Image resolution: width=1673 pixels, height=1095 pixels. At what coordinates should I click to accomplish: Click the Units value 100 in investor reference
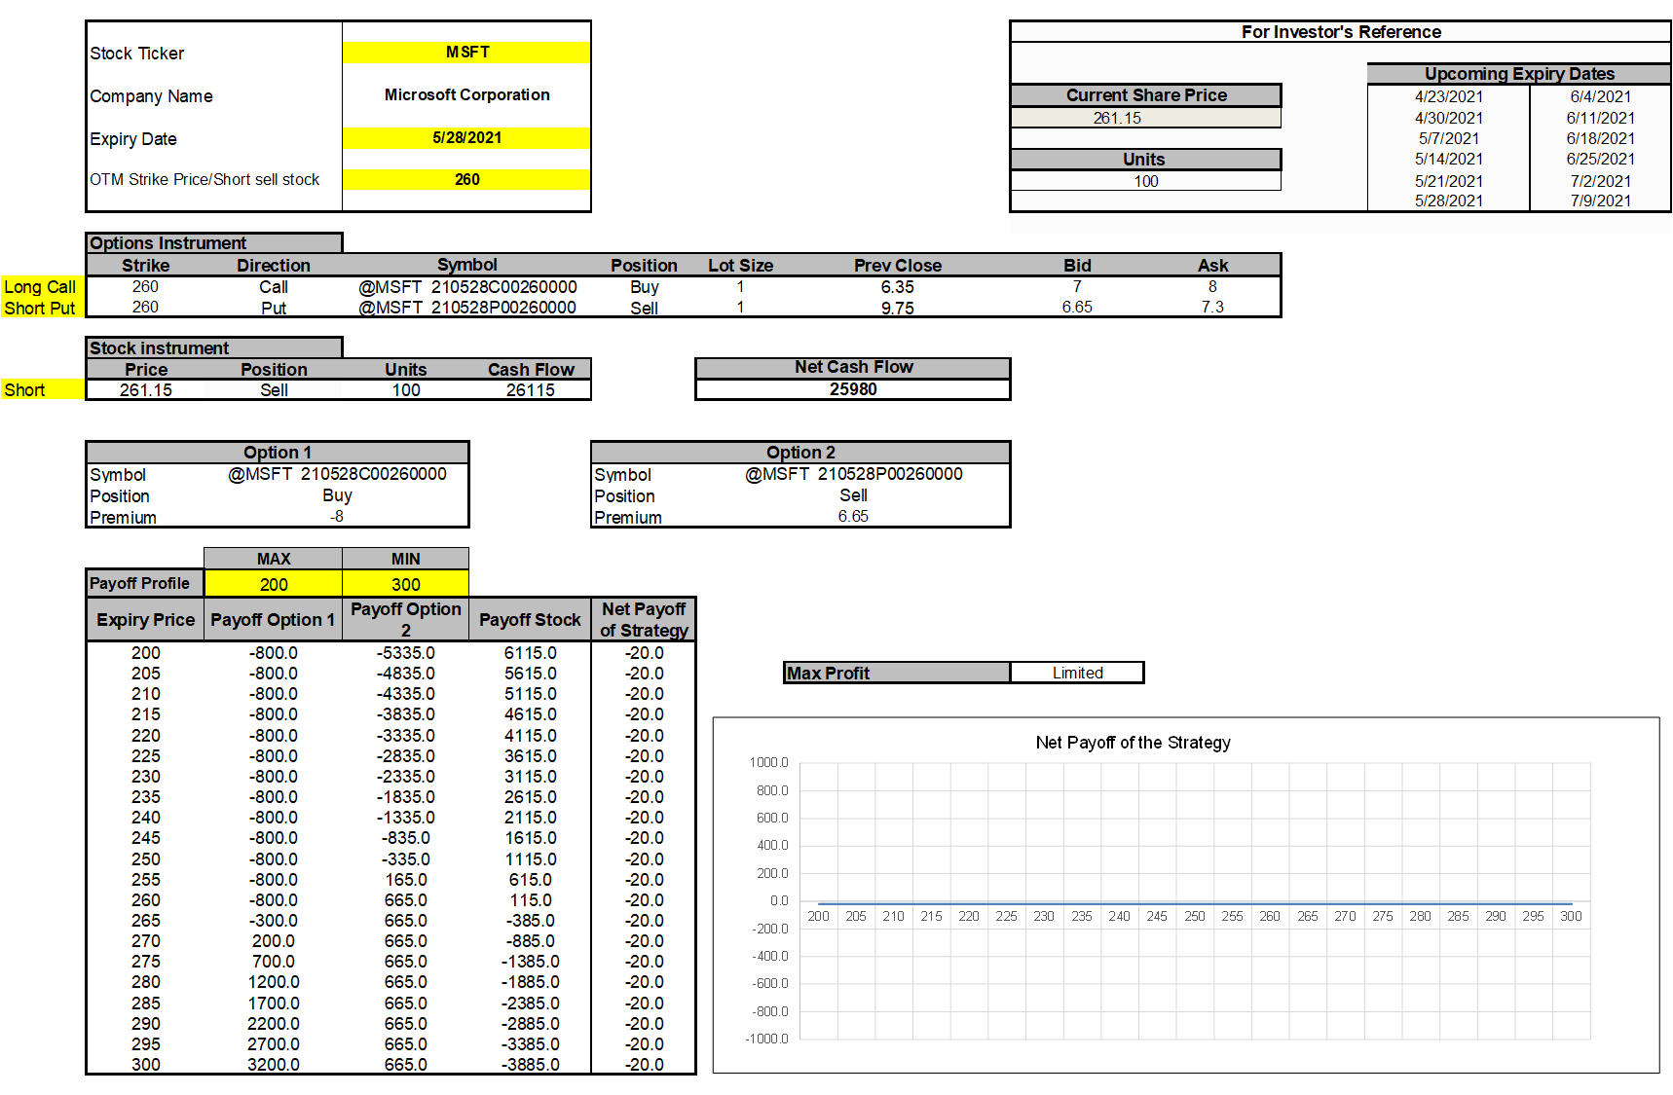click(x=1145, y=181)
